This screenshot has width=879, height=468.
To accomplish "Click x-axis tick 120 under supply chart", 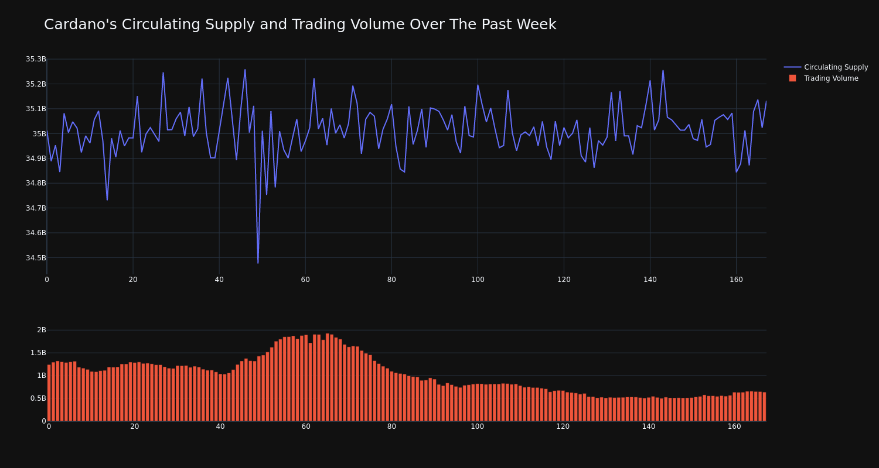I will tap(564, 280).
